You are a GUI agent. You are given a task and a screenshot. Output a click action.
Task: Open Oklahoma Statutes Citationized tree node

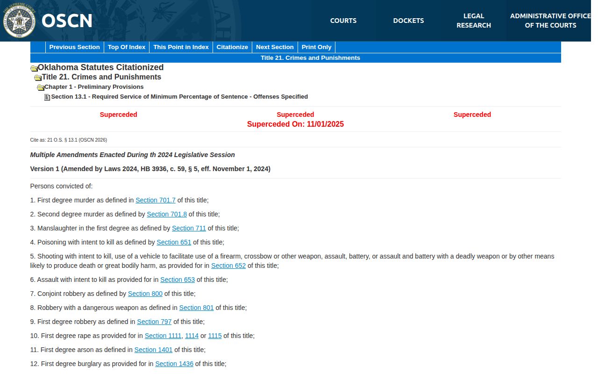(x=100, y=67)
